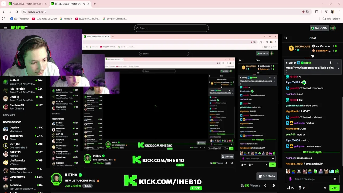Insert the cyan ghost emote
343x193 pixels.
point(331,171)
